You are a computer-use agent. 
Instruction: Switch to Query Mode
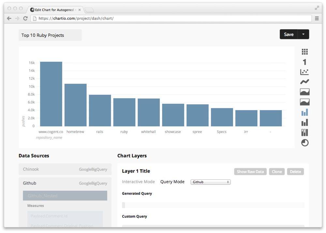172,182
